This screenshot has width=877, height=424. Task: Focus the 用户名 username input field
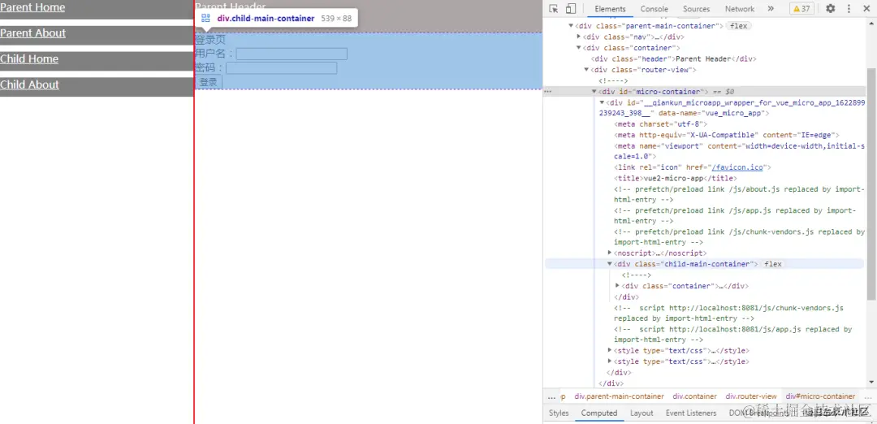tap(292, 54)
